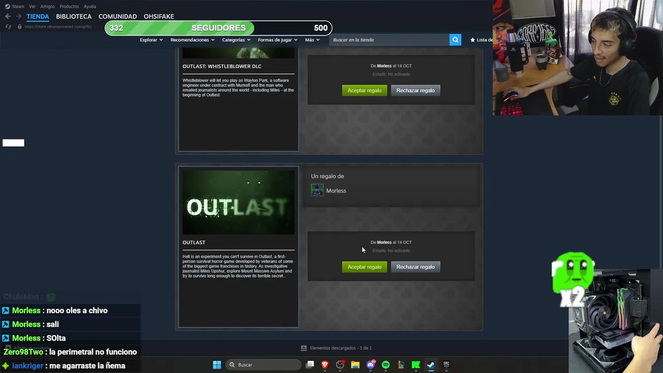Open the Outlast game thumbnail
The image size is (663, 373).
pos(238,203)
